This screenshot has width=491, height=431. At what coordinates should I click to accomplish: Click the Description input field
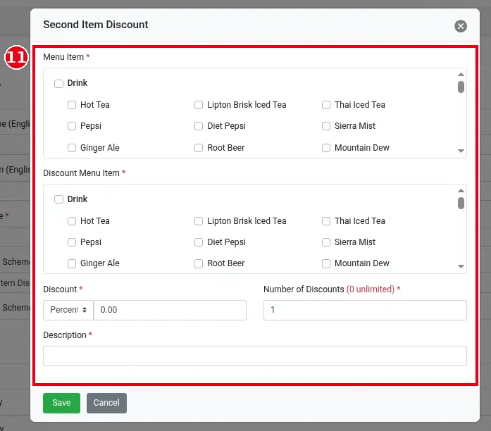point(254,356)
